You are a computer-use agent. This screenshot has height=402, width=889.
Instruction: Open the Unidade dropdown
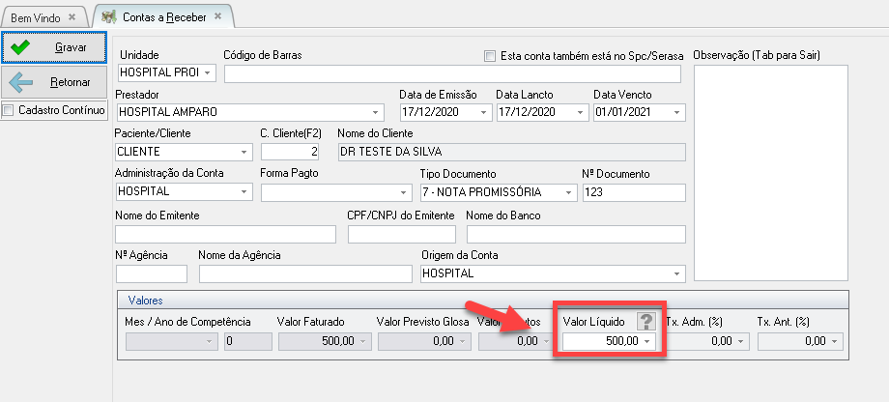207,73
